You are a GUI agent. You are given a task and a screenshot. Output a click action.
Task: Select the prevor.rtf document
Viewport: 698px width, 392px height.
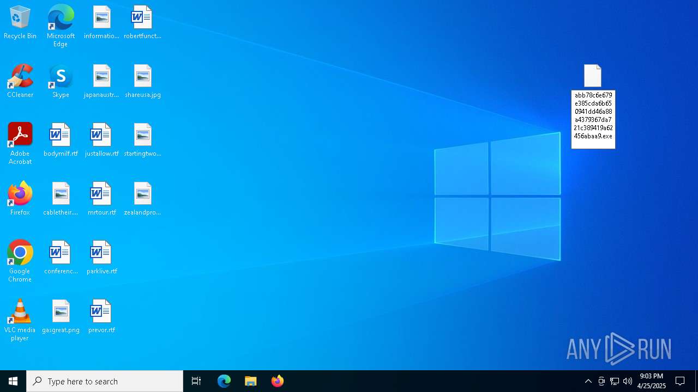[x=101, y=317]
